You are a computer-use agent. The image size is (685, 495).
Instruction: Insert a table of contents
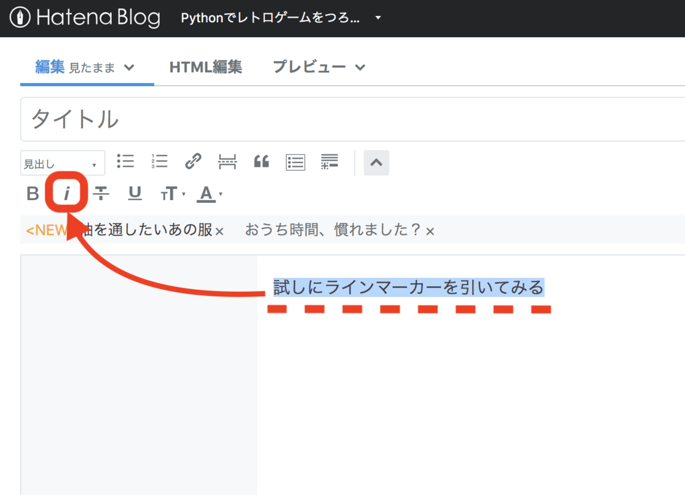pos(295,162)
